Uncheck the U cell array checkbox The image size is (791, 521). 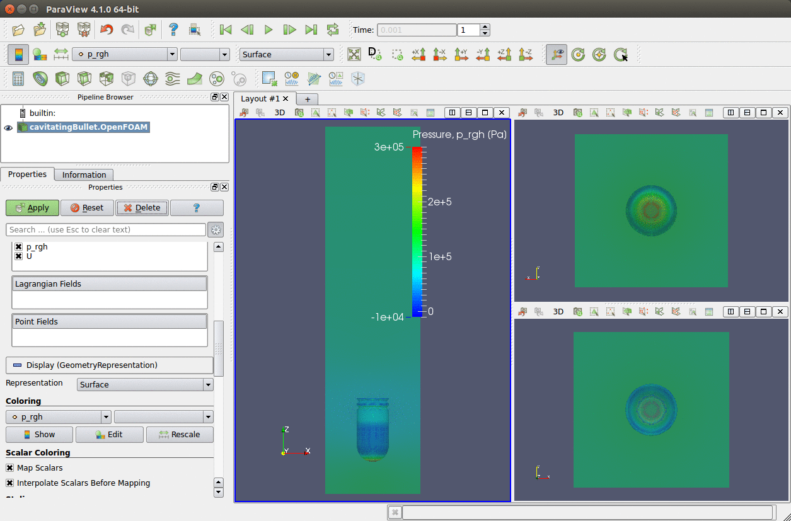[19, 256]
